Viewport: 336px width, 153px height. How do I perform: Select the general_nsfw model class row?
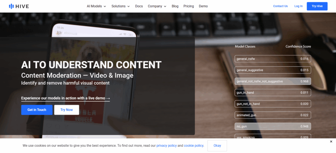(x=273, y=59)
